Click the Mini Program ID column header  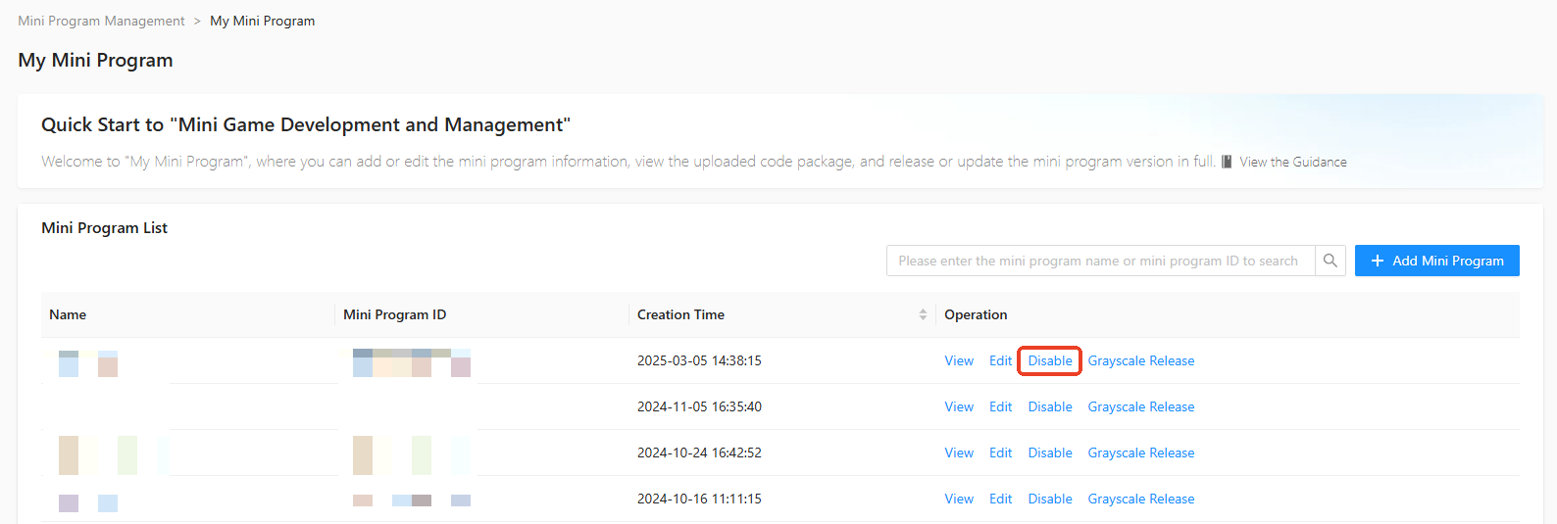tap(394, 314)
